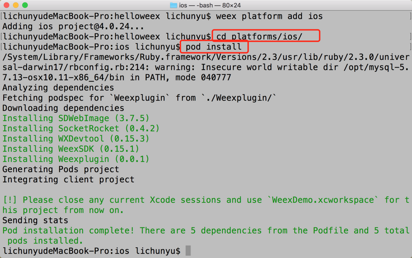Click the 'Integrating client project' line
The image size is (412, 258).
click(68, 180)
